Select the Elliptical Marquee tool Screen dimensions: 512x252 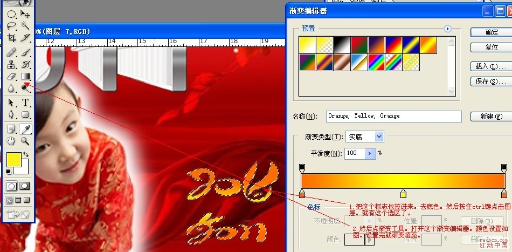11,14
